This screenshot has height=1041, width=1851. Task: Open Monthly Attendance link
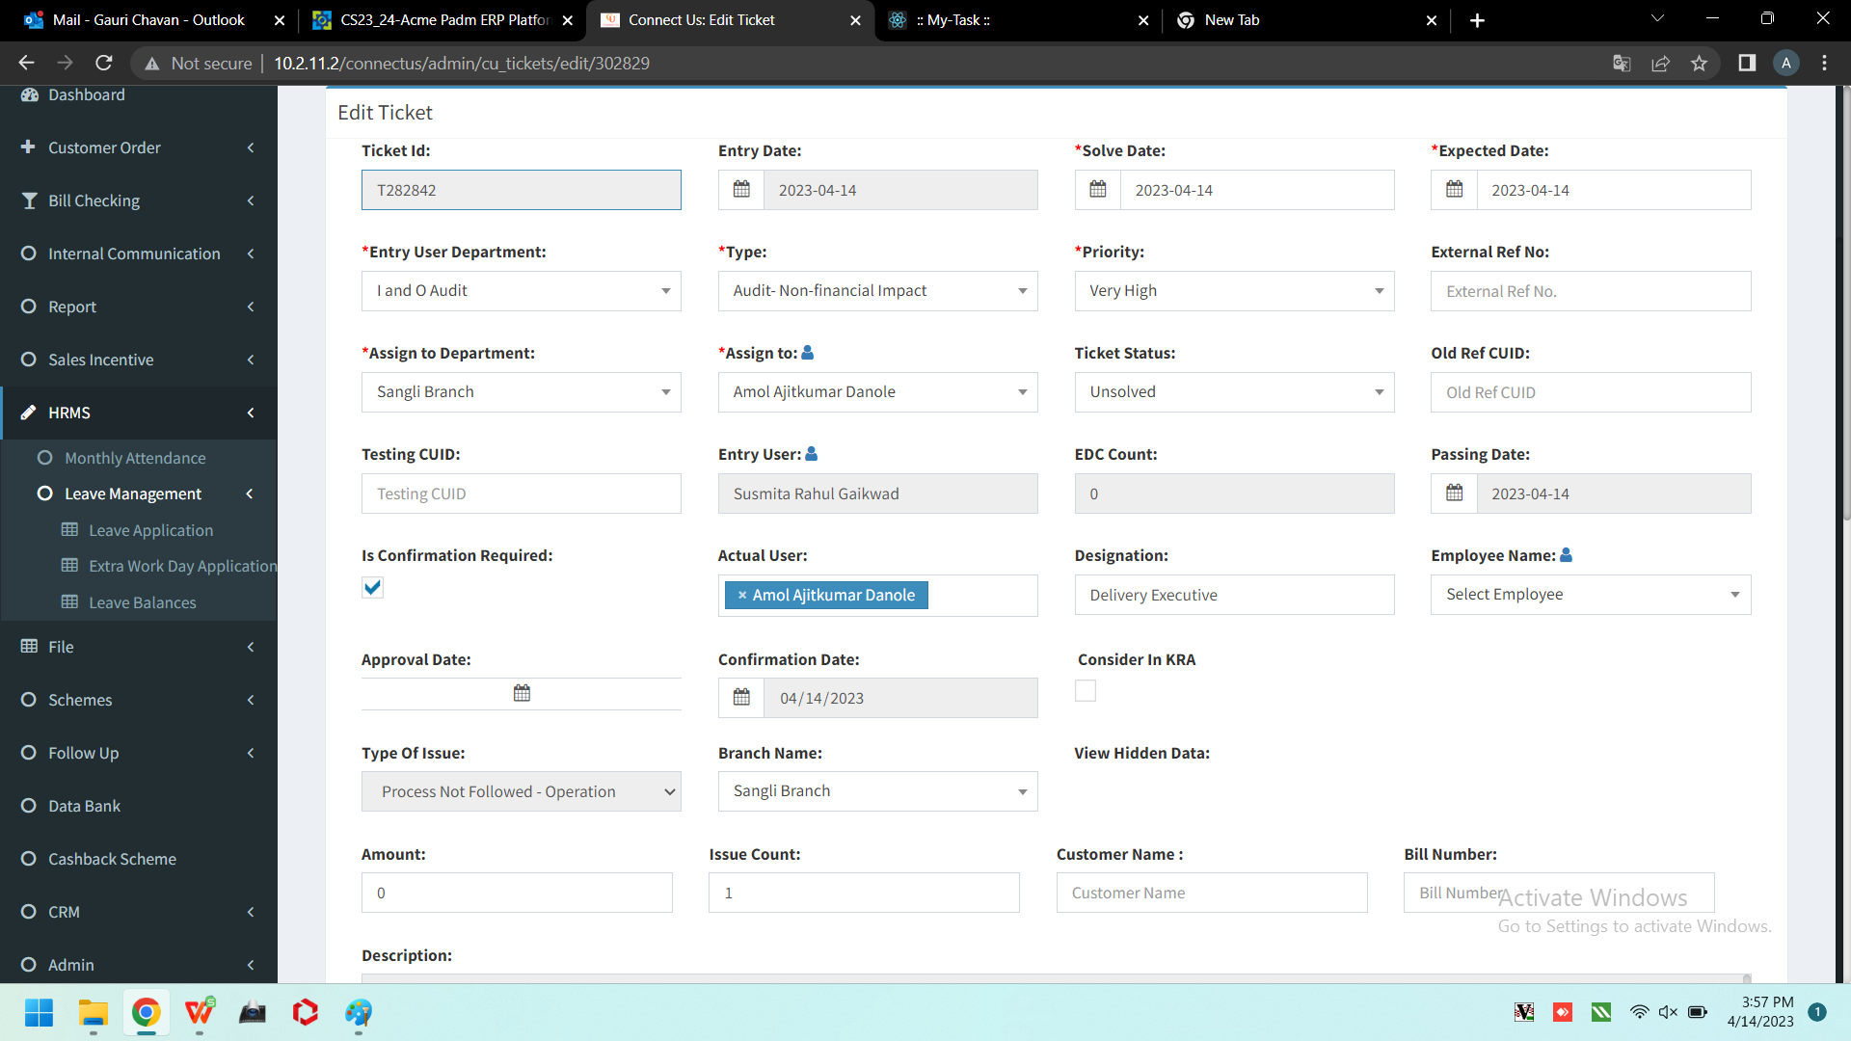[135, 458]
